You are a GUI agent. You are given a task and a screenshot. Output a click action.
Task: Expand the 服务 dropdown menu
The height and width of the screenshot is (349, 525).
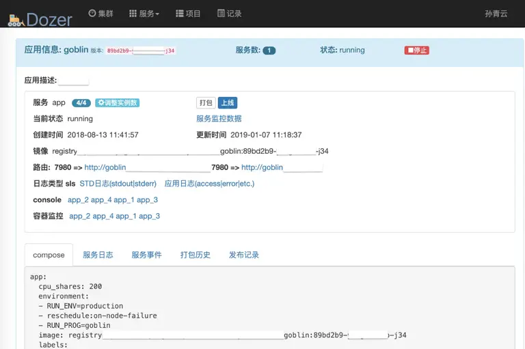tap(144, 14)
